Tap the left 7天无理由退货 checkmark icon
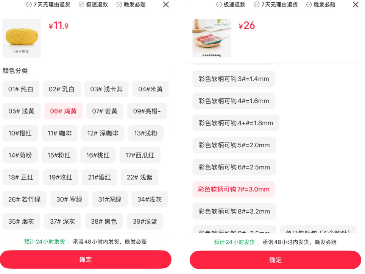Viewport: 365px width, 274px height. pos(29,5)
